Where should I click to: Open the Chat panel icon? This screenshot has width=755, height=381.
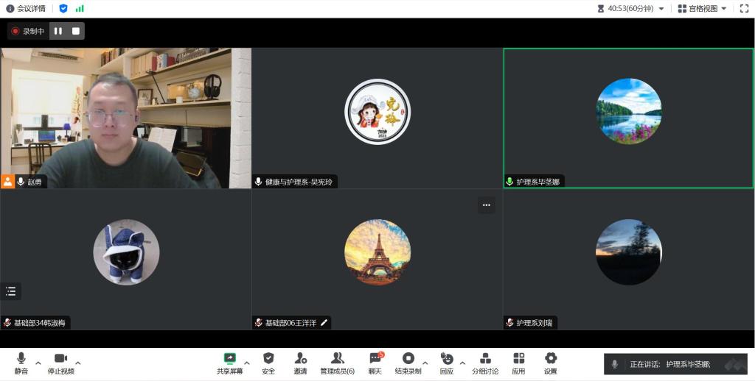[375, 358]
